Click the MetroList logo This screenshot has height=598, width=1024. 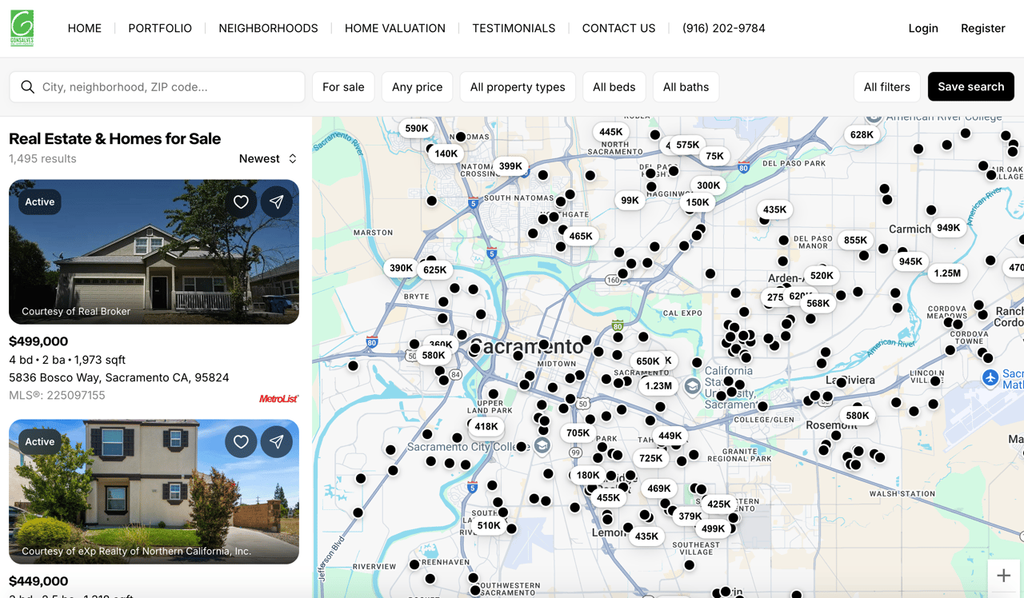click(278, 398)
